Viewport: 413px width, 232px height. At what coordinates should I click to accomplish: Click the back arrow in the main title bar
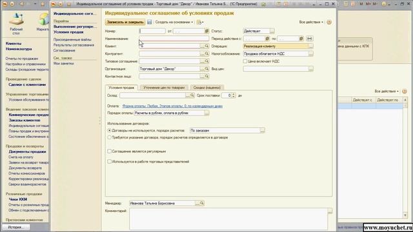pyautogui.click(x=21, y=4)
